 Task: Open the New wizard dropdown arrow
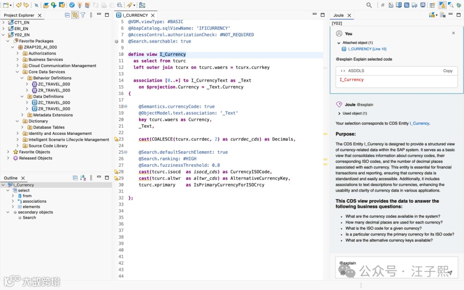click(11, 5)
